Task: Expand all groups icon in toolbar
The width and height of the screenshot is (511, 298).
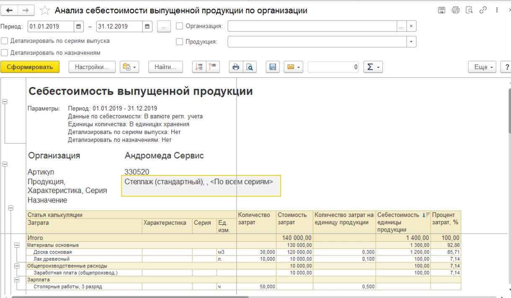Action: click(x=199, y=67)
